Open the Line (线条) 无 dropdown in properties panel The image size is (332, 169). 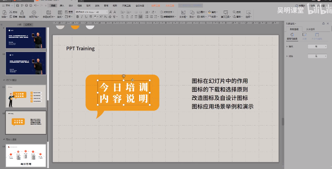[317, 56]
